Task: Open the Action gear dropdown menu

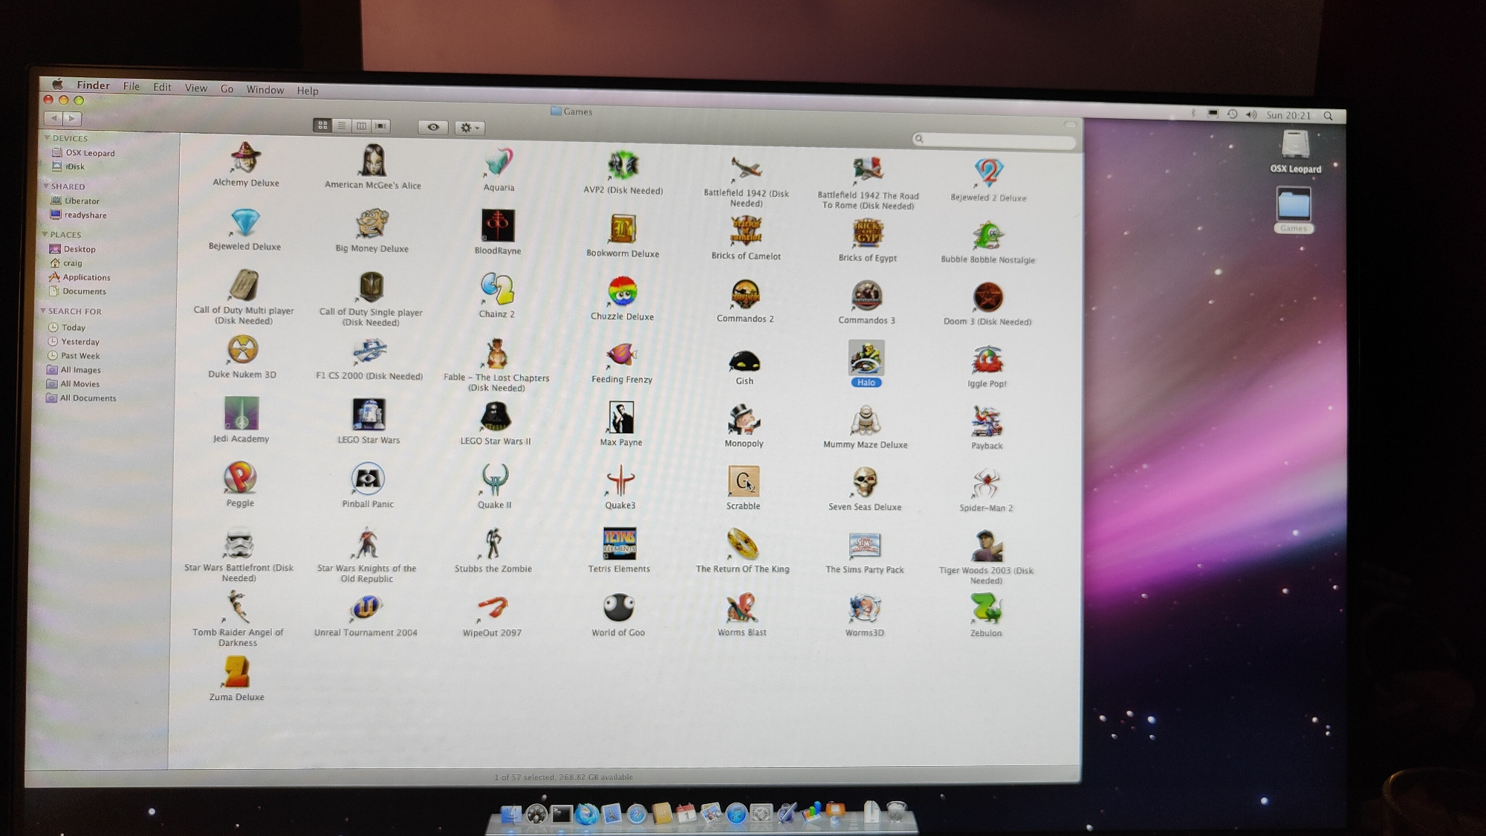Action: coord(470,128)
